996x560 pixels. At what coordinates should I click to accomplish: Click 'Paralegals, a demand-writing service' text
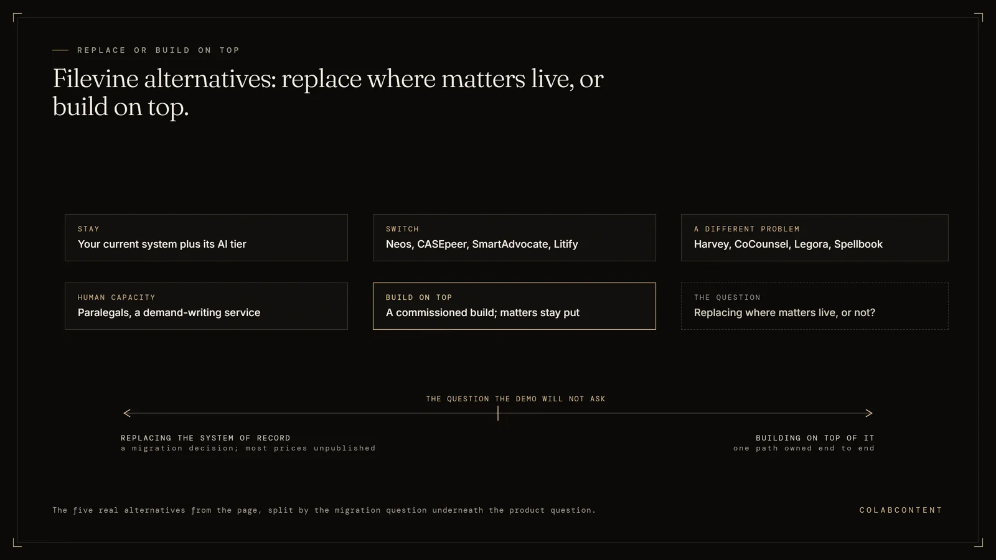pyautogui.click(x=169, y=313)
